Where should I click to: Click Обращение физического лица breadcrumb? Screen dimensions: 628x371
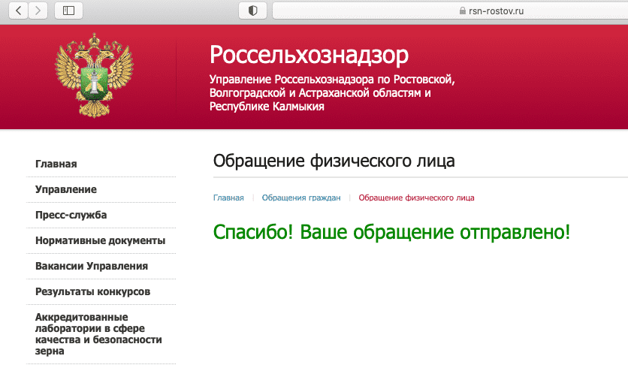tap(416, 198)
